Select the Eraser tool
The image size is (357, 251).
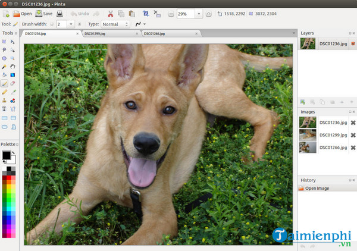click(x=13, y=84)
